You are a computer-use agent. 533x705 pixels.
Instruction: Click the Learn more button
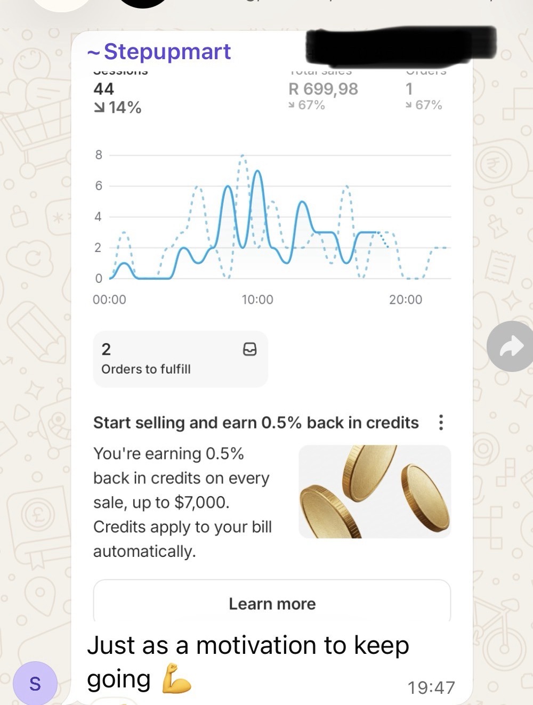click(272, 602)
